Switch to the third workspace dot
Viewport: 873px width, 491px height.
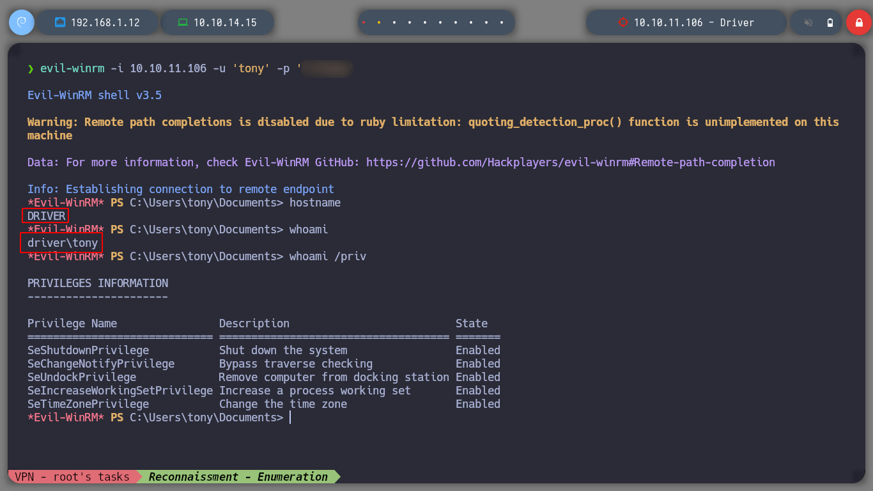pyautogui.click(x=394, y=22)
